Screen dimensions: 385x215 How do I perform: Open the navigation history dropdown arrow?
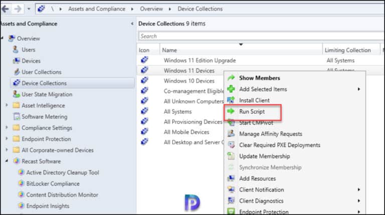(x=29, y=9)
